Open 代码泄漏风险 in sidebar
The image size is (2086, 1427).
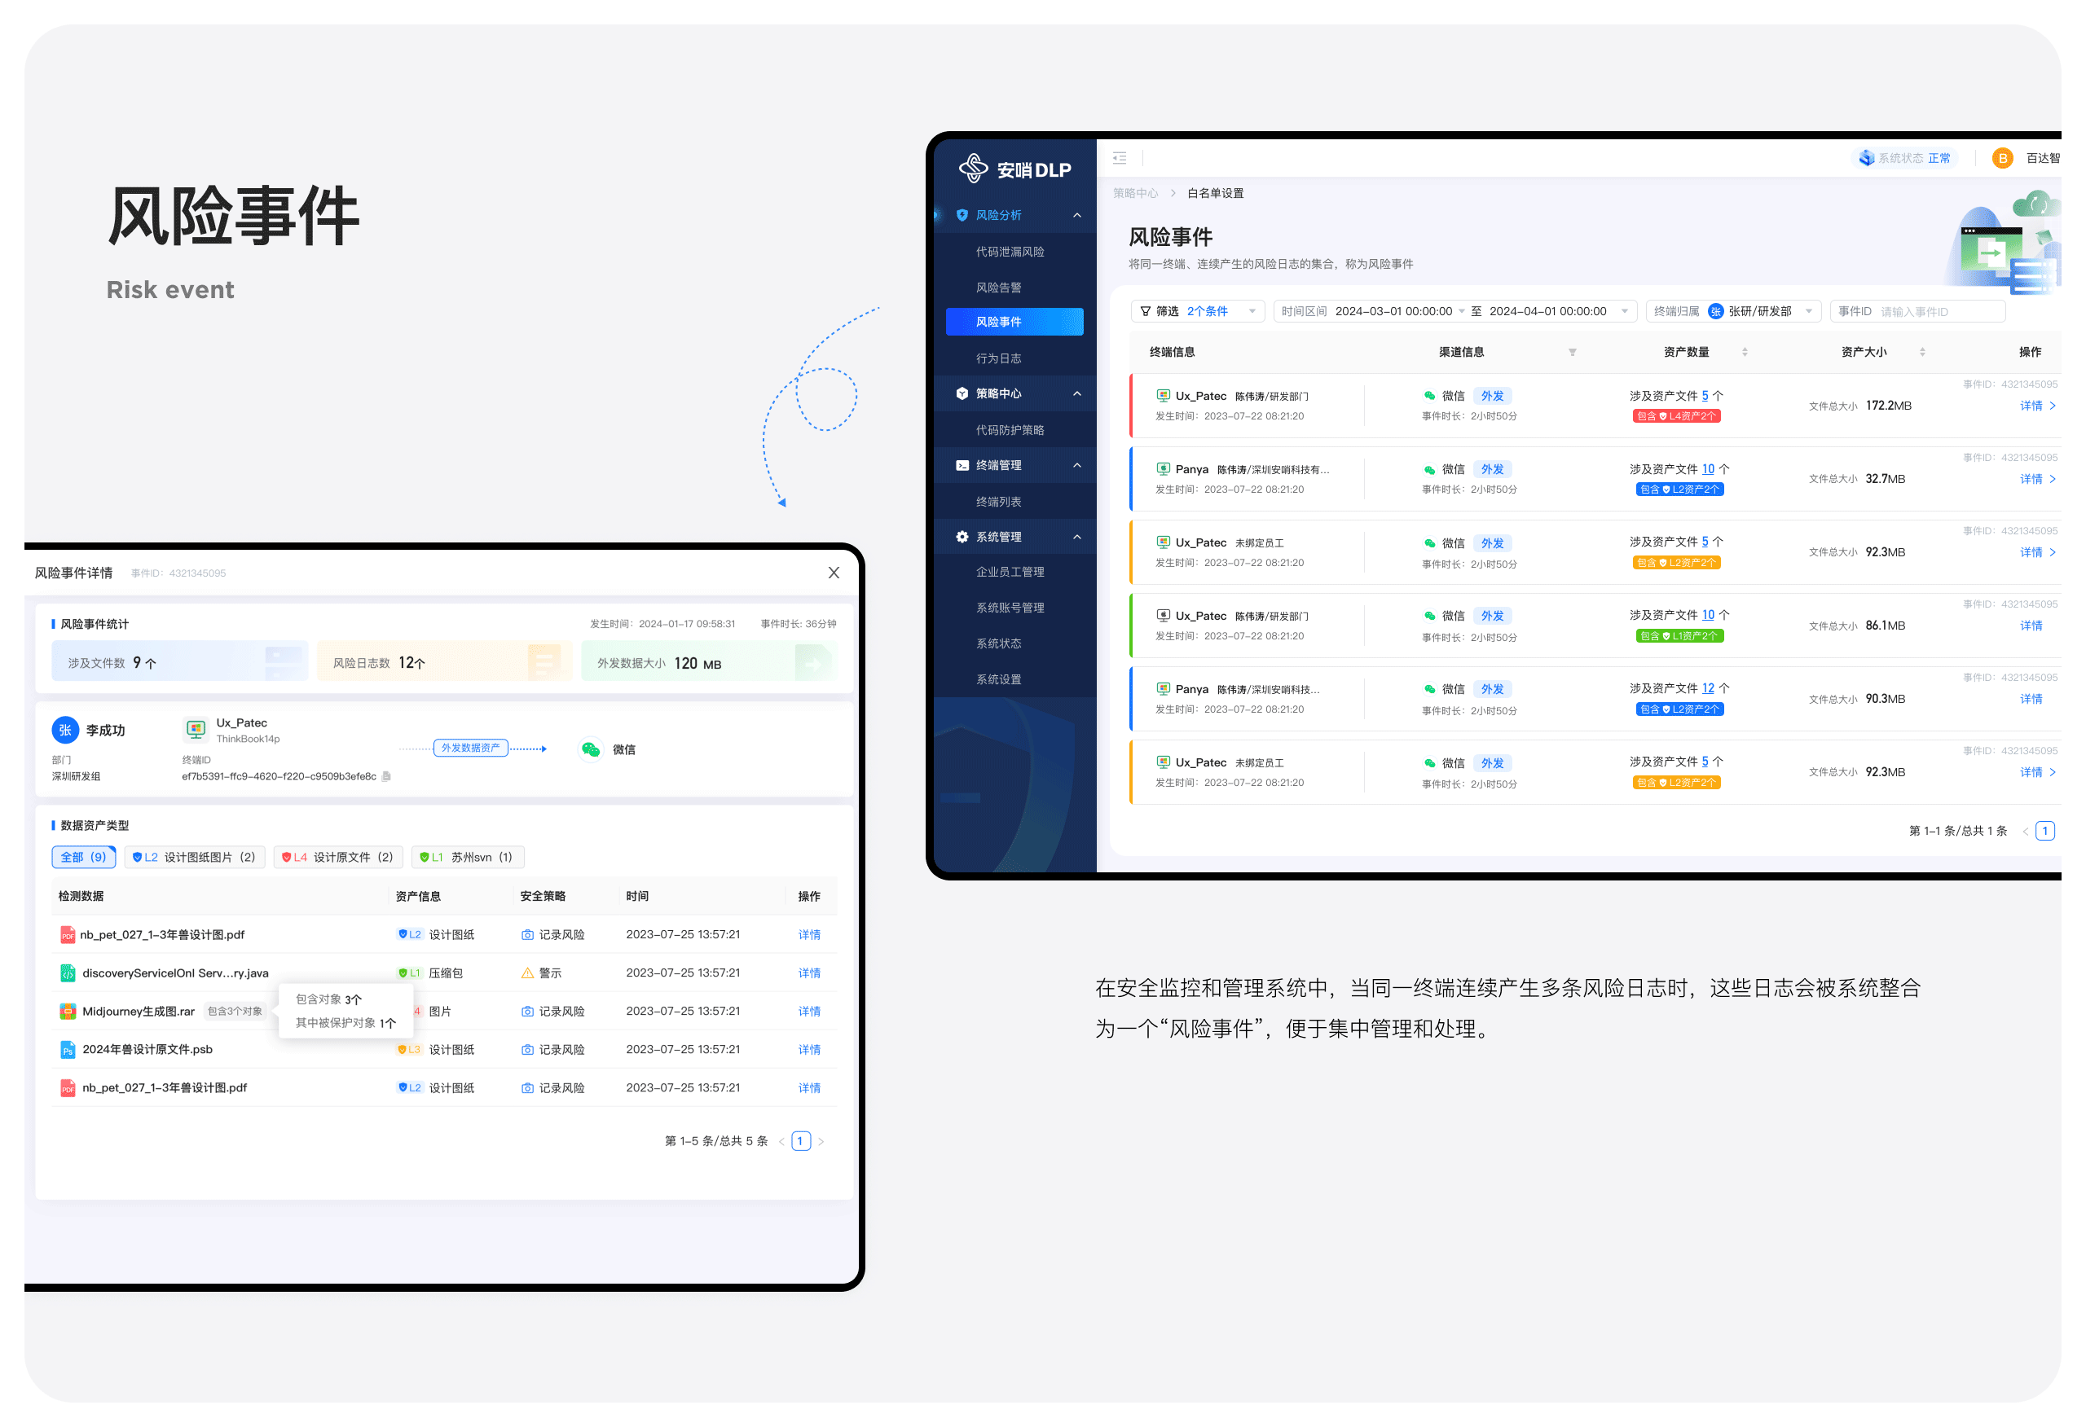pos(1010,252)
